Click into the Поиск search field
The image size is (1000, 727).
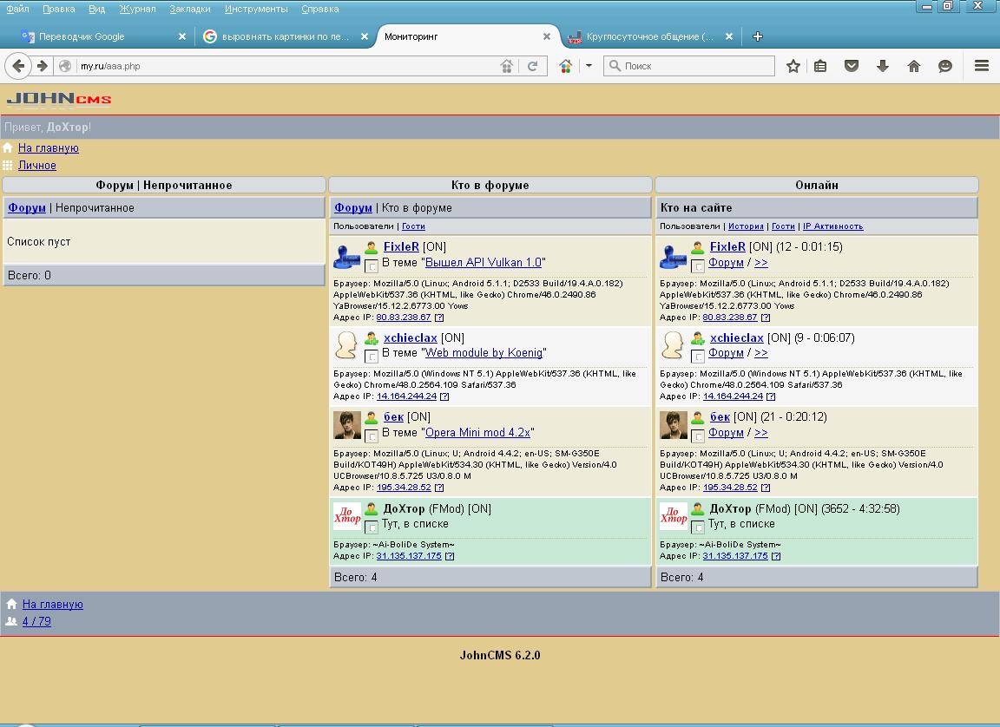pyautogui.click(x=694, y=66)
